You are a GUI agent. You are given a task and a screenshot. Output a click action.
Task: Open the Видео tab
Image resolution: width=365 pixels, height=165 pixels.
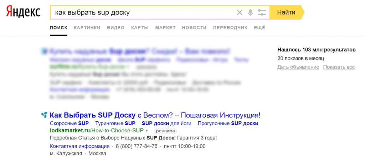[116, 28]
